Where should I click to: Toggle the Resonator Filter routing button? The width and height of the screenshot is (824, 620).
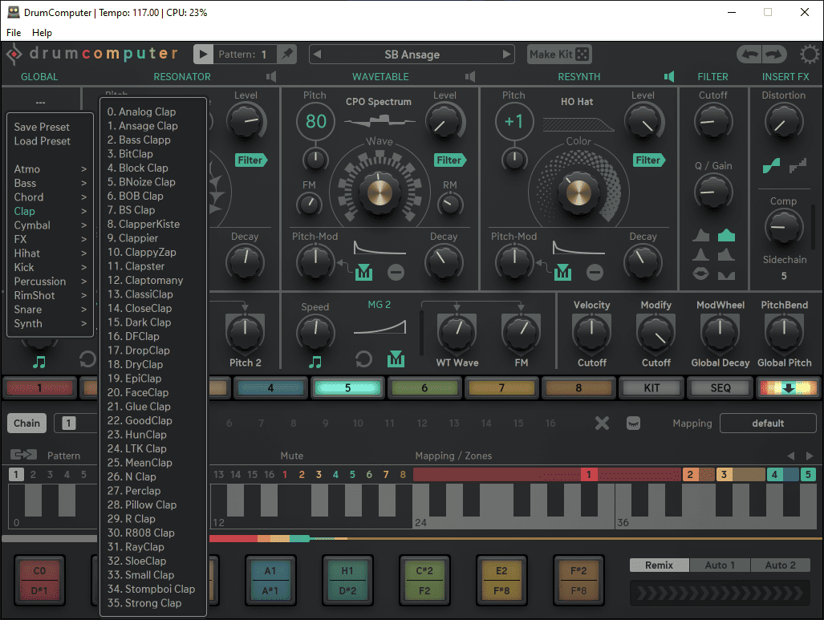pos(251,160)
